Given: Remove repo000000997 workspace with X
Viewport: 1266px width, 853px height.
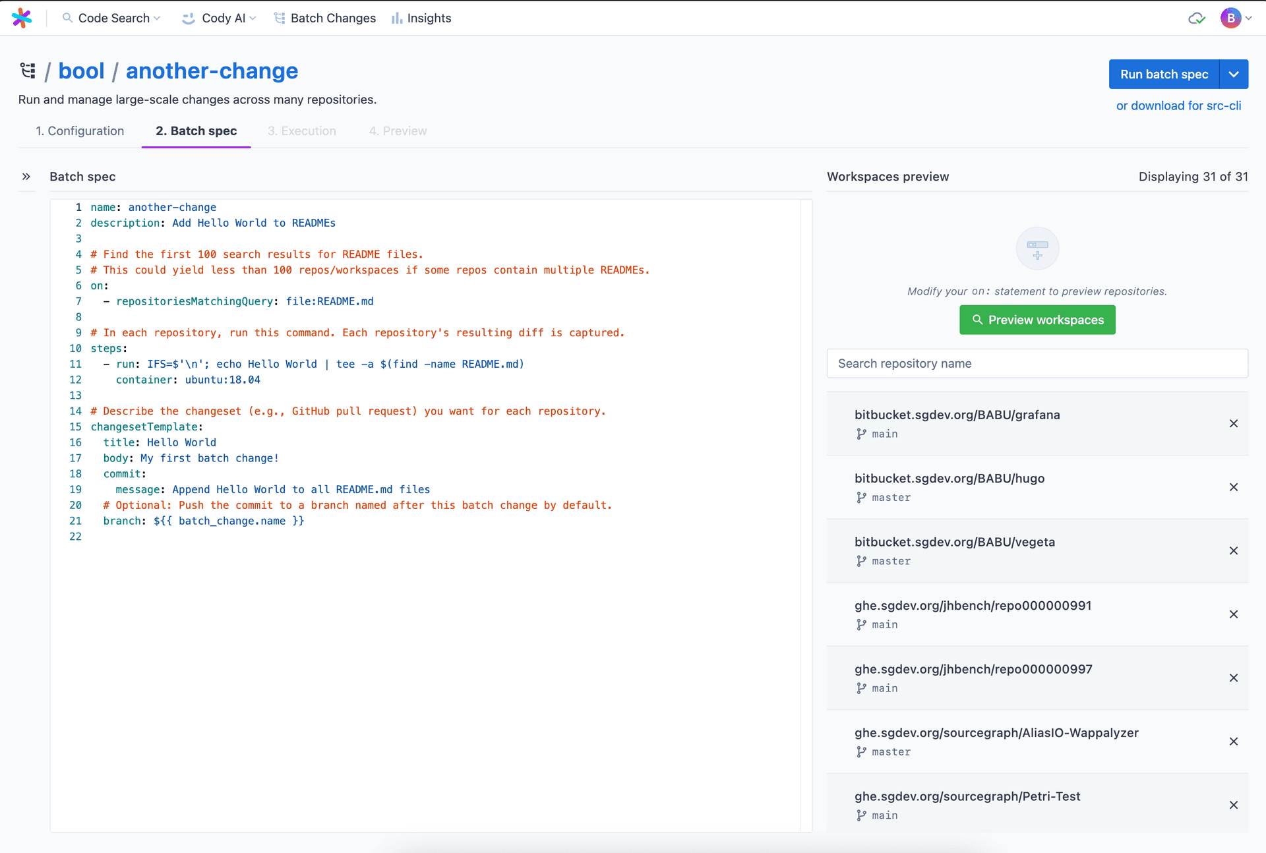Looking at the screenshot, I should 1233,678.
